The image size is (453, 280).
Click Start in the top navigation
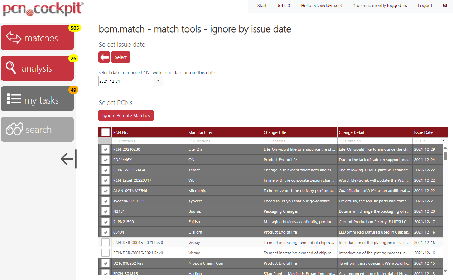[262, 5]
